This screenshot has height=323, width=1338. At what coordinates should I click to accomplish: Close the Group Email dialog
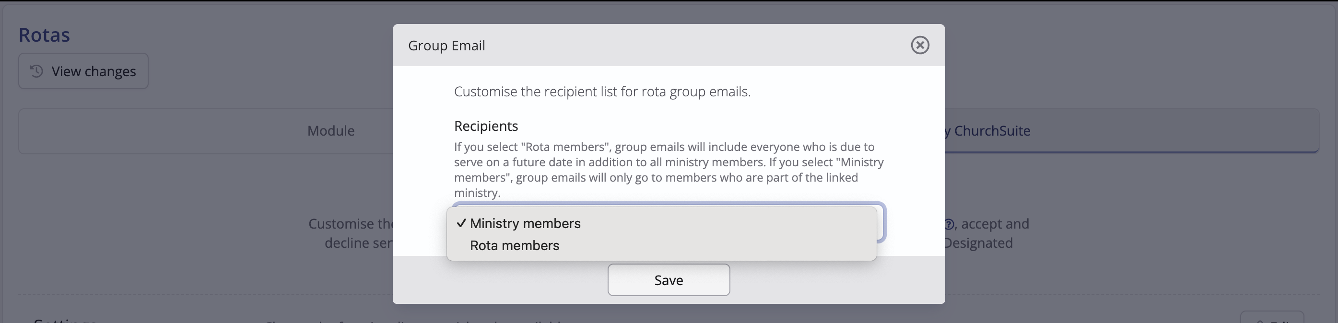click(x=920, y=45)
